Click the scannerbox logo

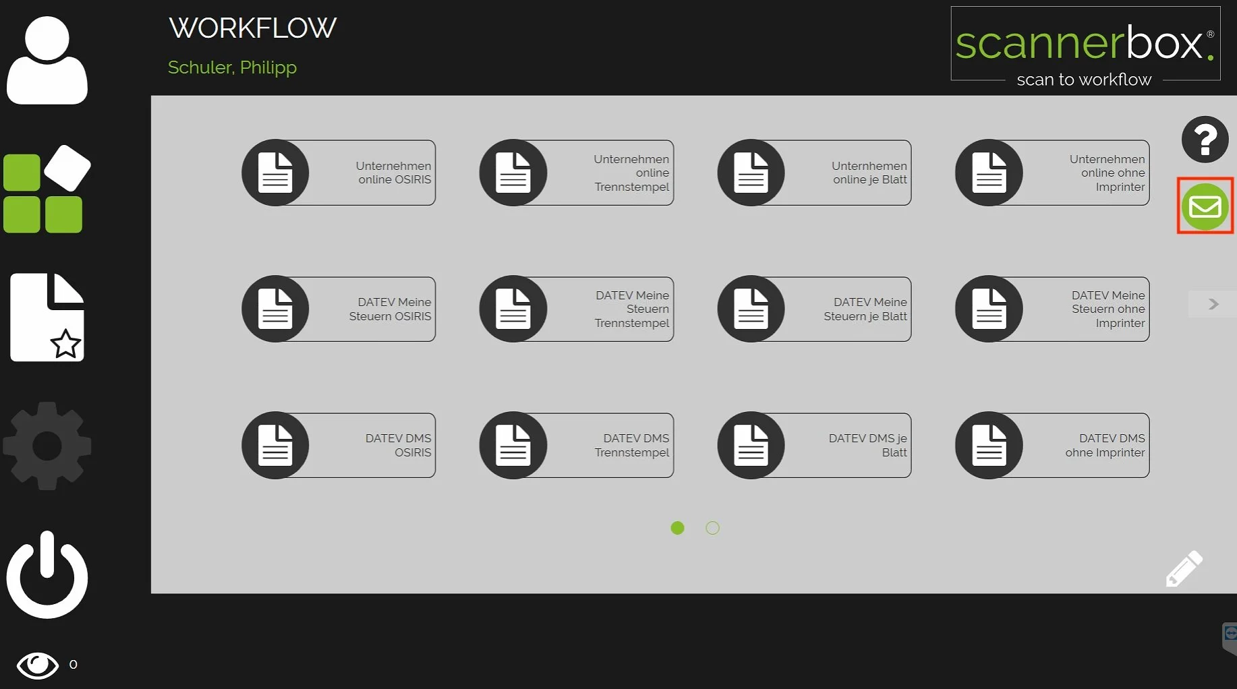click(x=1085, y=47)
